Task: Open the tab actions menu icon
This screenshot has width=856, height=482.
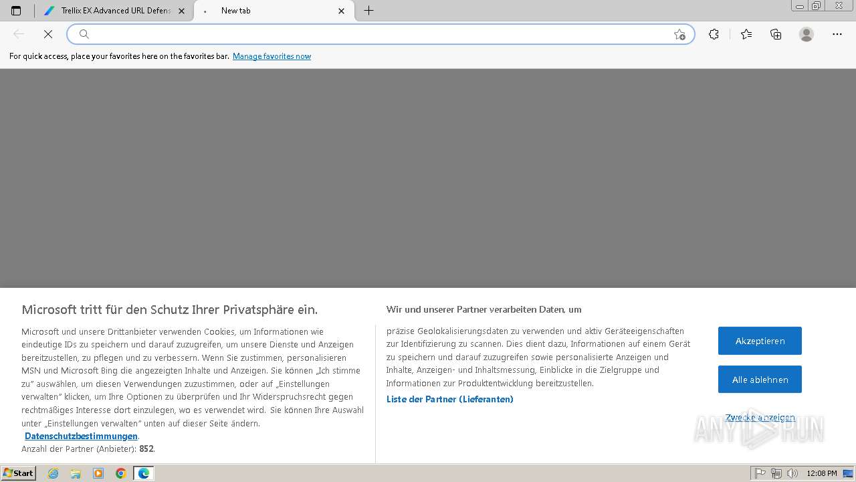Action: [x=16, y=11]
